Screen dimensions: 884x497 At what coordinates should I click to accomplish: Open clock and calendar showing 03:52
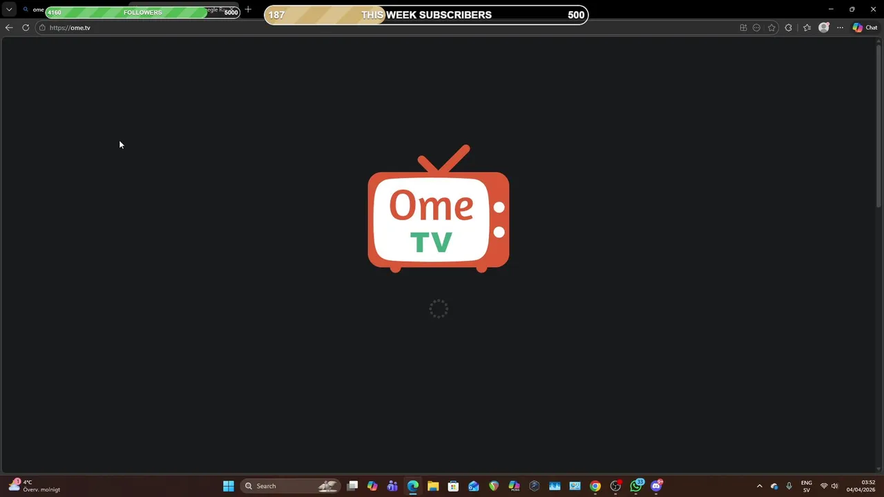[x=861, y=486]
